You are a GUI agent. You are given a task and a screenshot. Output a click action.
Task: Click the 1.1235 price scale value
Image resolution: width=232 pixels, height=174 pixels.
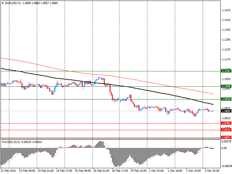[x=226, y=49]
